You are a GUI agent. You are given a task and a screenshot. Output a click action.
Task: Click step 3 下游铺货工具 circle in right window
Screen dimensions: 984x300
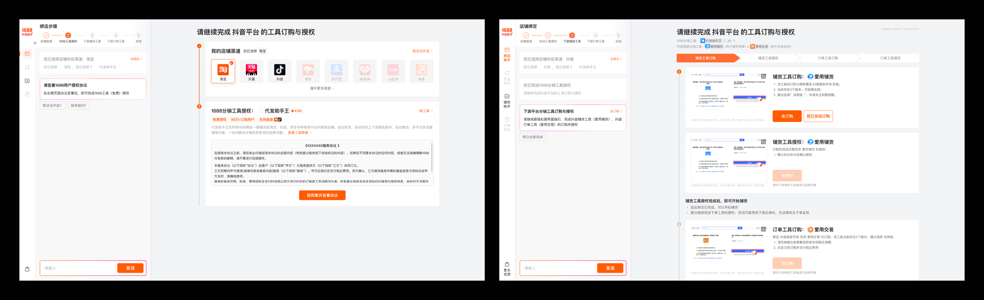pyautogui.click(x=572, y=36)
